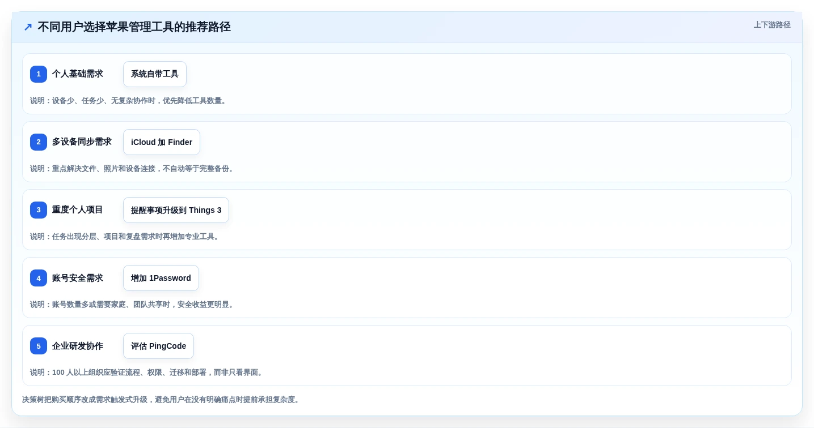Click the note starting 说明：设备少、任务少
The width and height of the screenshot is (814, 428).
click(x=129, y=101)
